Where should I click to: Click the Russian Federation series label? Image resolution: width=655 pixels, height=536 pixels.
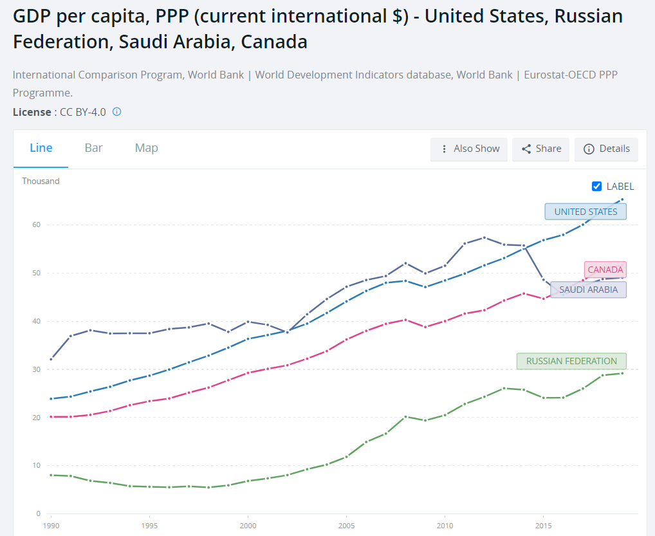pyautogui.click(x=571, y=361)
